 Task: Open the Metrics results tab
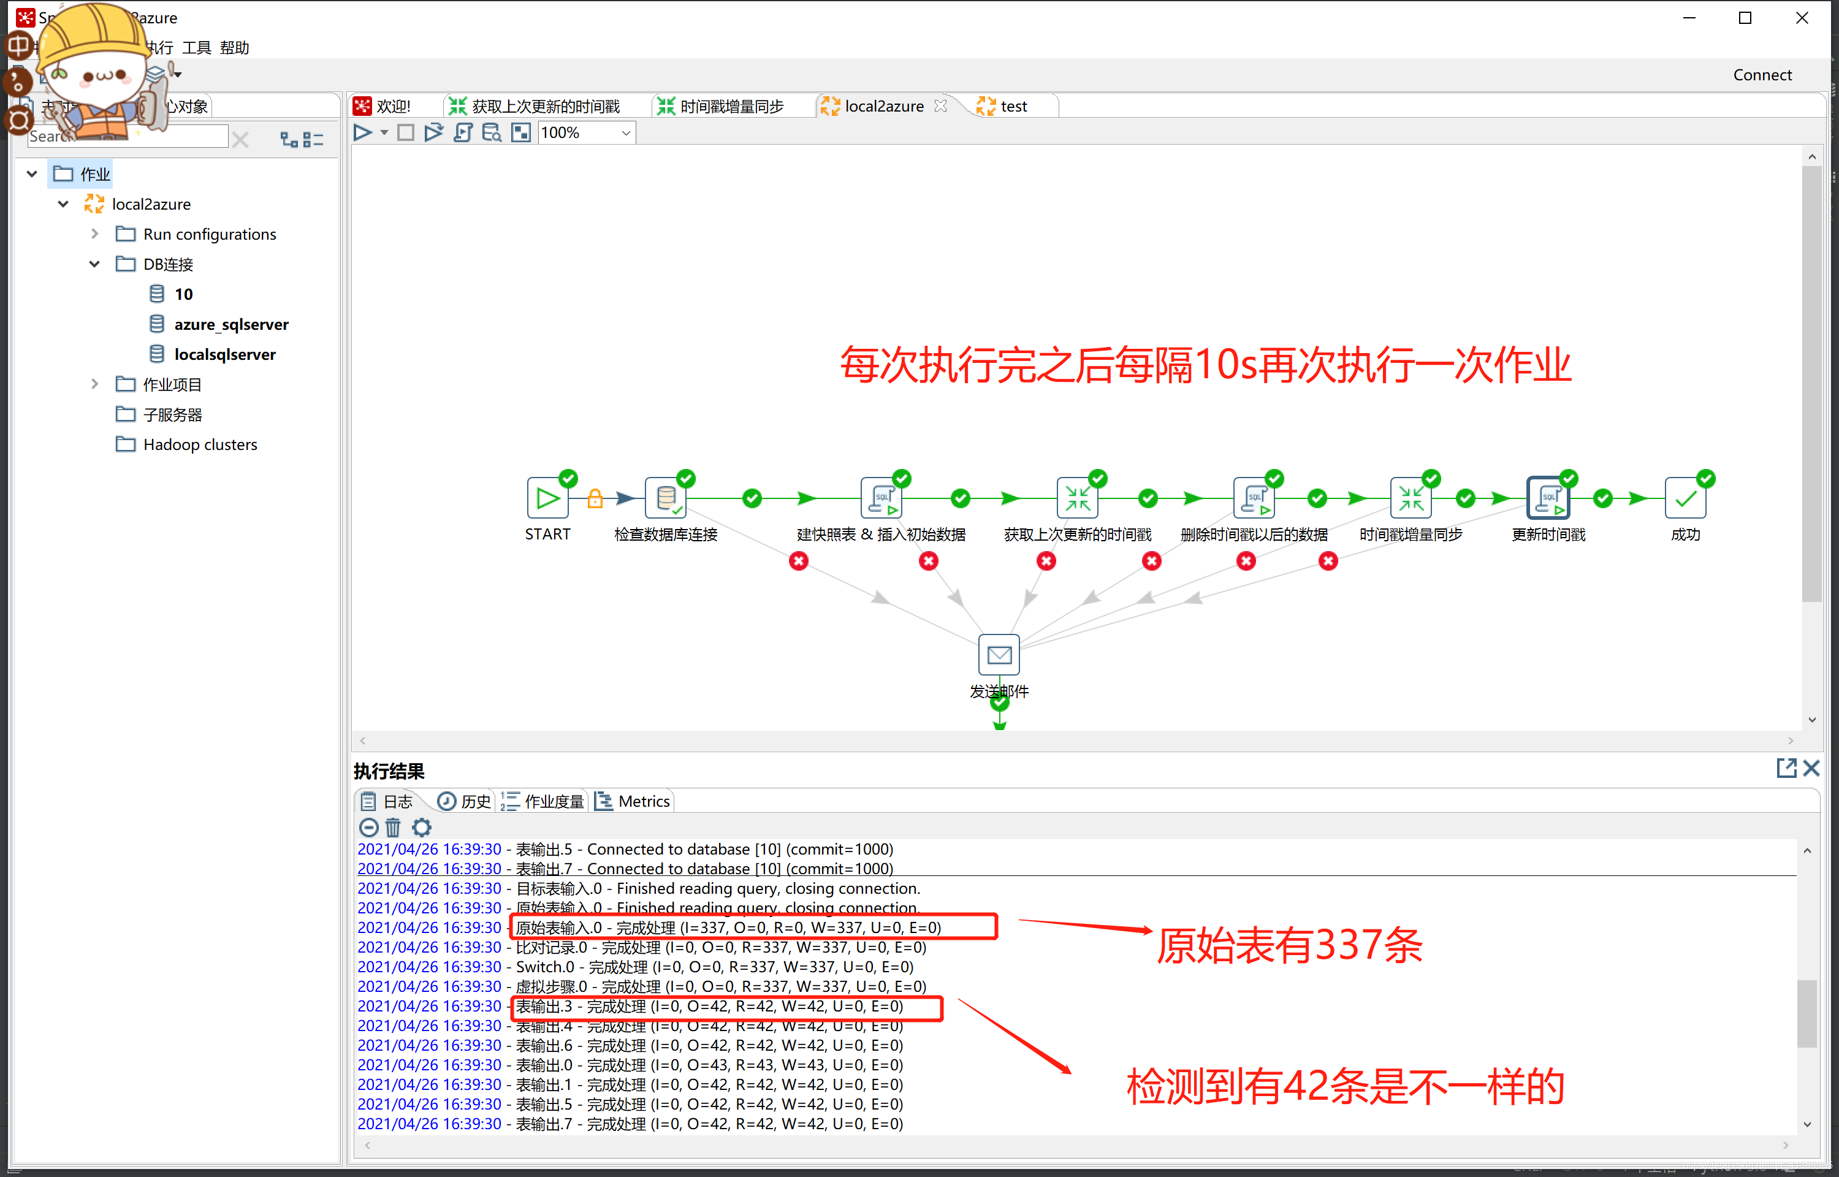point(633,801)
